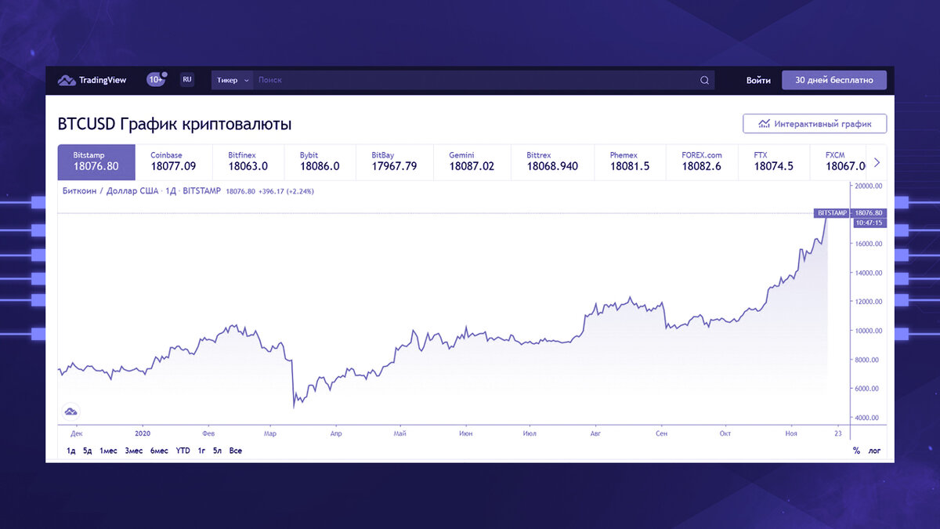Set the chart range to 1г

tap(201, 451)
